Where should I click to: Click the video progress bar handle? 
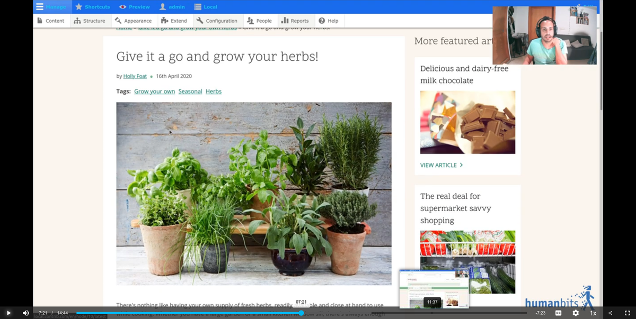coord(301,313)
